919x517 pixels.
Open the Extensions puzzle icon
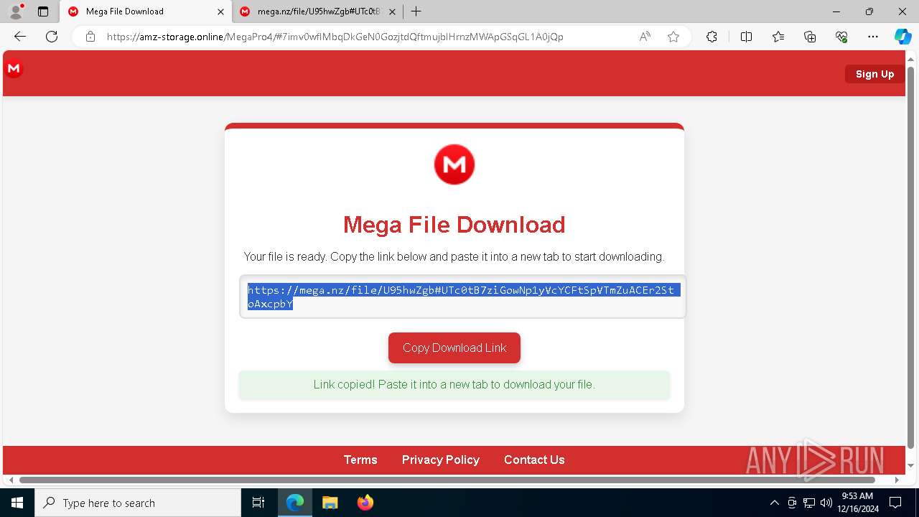click(712, 37)
